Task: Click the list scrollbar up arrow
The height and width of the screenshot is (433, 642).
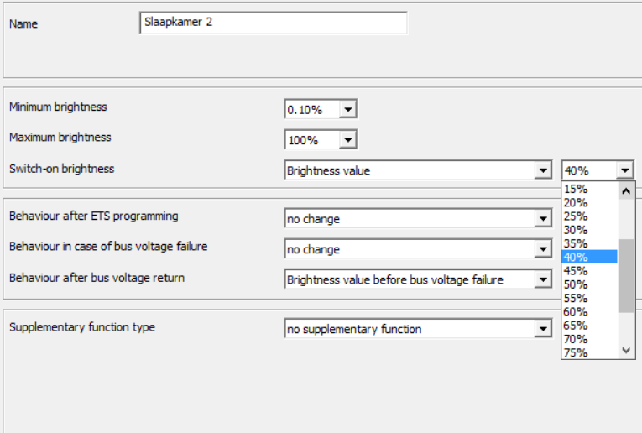Action: coord(626,190)
